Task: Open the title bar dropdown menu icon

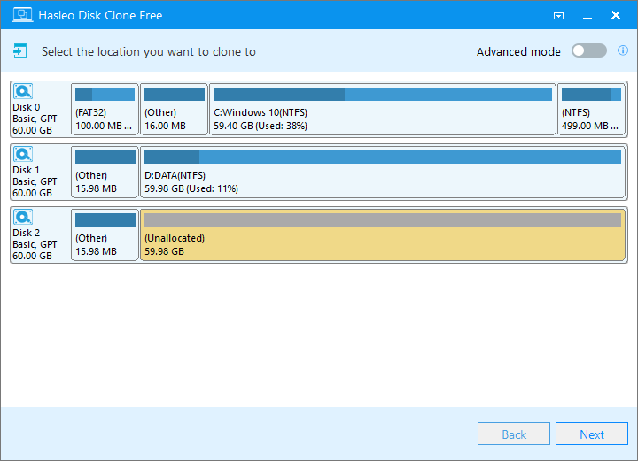Action: [x=558, y=16]
